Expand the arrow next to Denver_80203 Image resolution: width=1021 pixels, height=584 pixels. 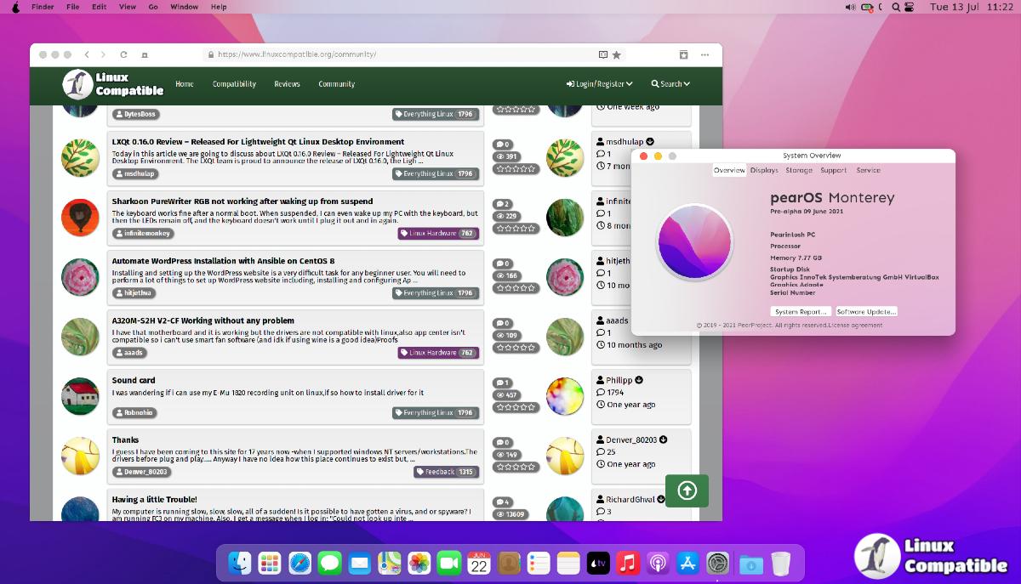click(663, 439)
